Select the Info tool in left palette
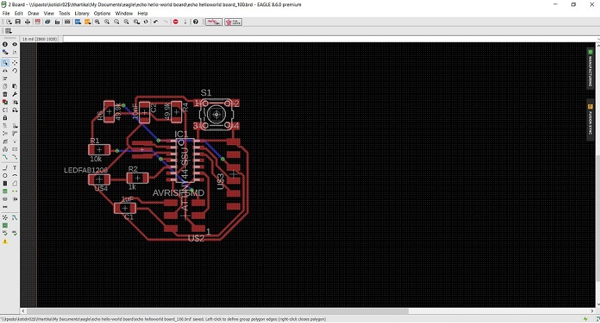Image resolution: width=600 pixels, height=323 pixels. pyautogui.click(x=5, y=45)
